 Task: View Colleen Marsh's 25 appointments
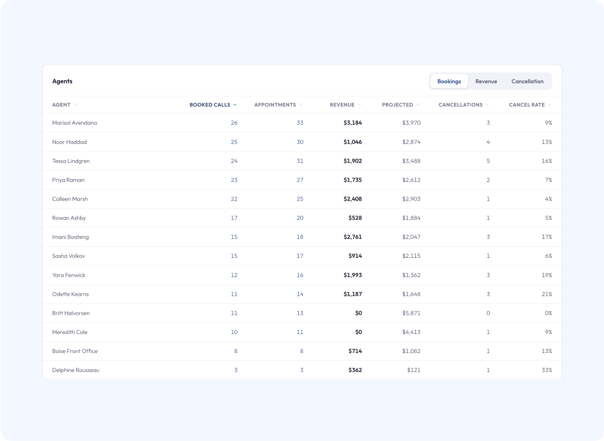[x=300, y=199]
